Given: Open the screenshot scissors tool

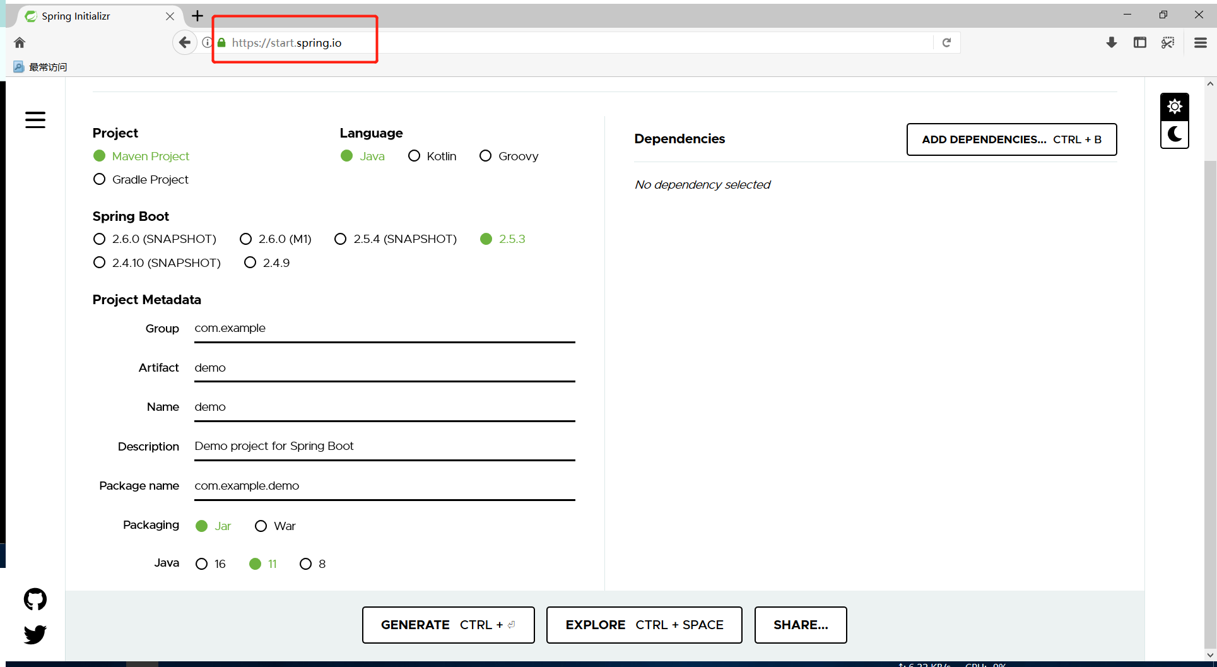Looking at the screenshot, I should point(1168,42).
